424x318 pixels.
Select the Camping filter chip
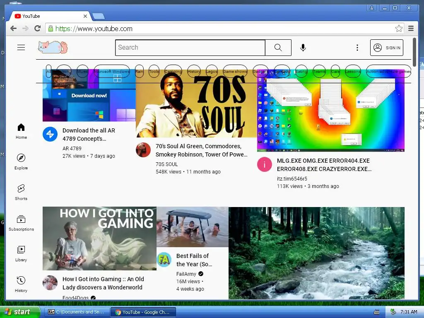pyautogui.click(x=173, y=71)
